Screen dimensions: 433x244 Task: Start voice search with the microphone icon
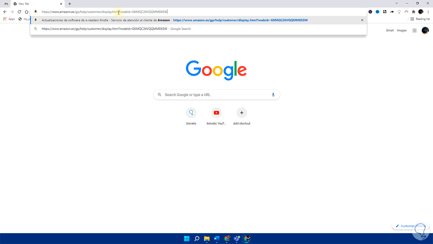pos(273,95)
